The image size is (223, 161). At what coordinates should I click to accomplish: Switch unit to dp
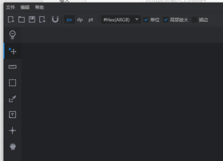(80, 20)
